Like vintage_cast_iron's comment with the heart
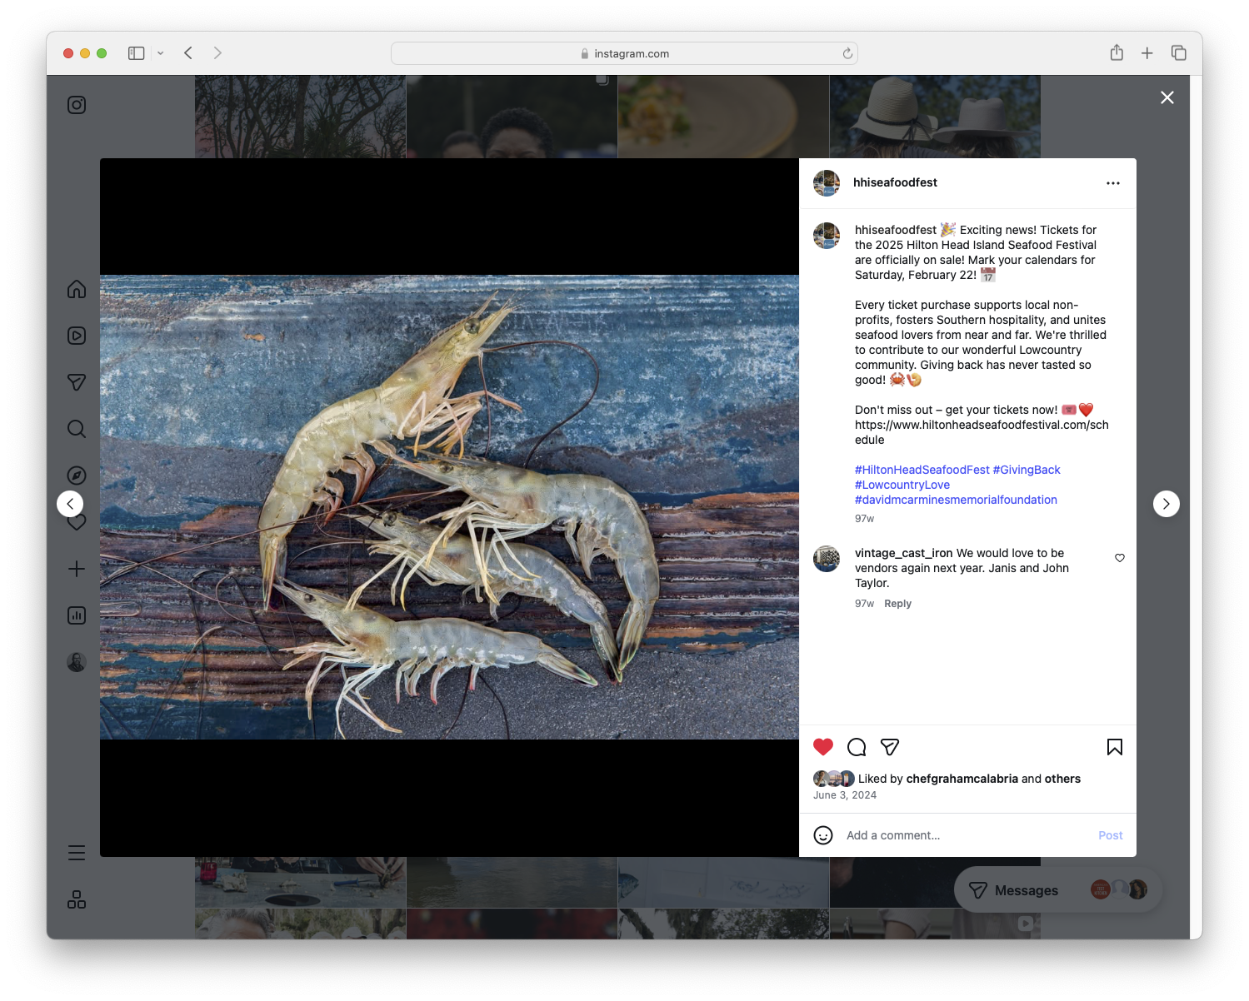The image size is (1249, 1001). pos(1119,558)
